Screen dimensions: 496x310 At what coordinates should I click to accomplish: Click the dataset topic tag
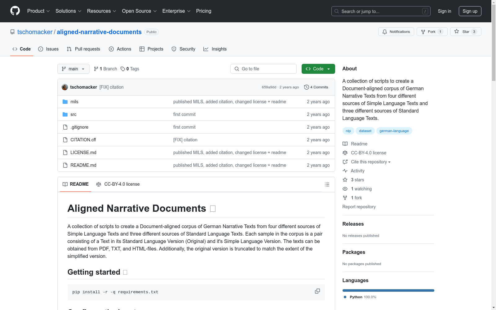click(365, 131)
